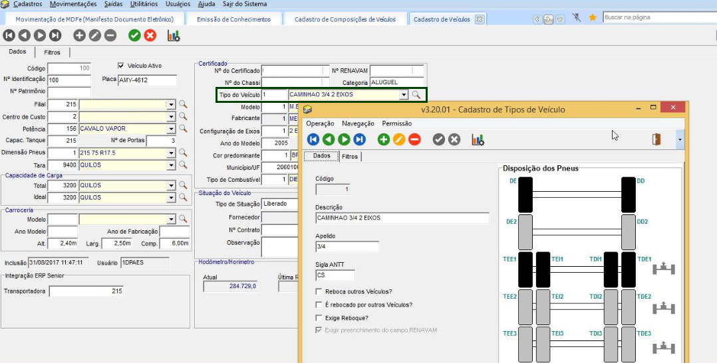The width and height of the screenshot is (717, 363).
Task: Click the orange edit pencil icon in popup
Action: [x=398, y=139]
